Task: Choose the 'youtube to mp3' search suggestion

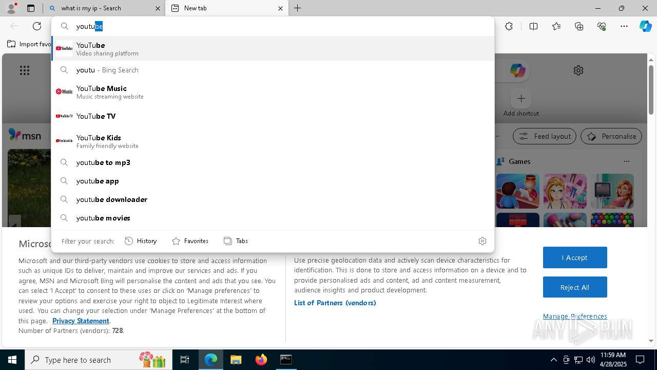Action: tap(273, 162)
